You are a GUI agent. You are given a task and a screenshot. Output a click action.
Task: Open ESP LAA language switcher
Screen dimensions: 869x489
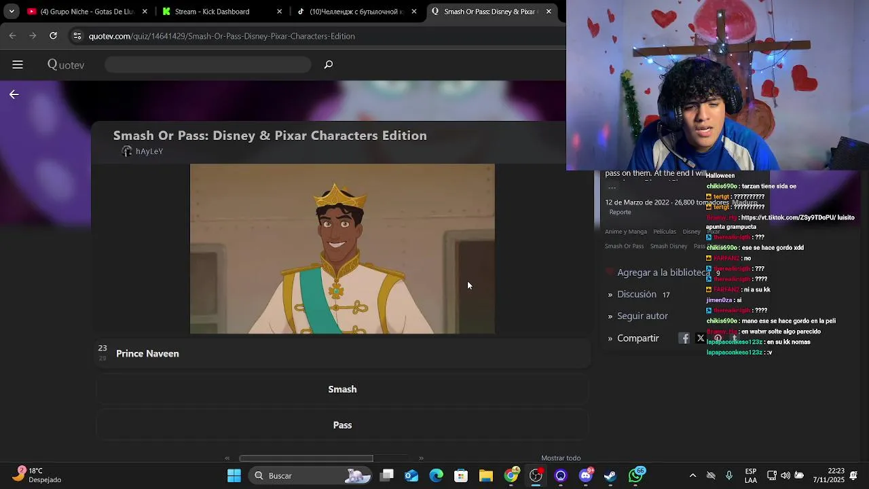pos(751,475)
